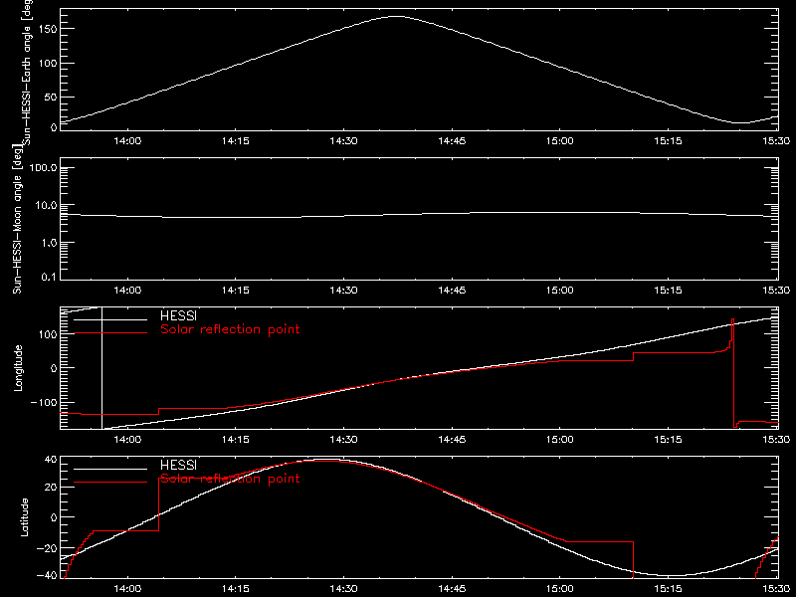Click 14:00 time label under Longitude plot
Screen dimensions: 796x597
127,439
